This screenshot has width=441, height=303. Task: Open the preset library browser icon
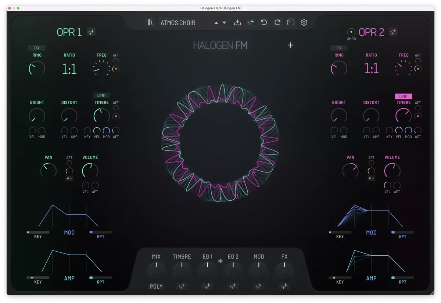coord(150,23)
